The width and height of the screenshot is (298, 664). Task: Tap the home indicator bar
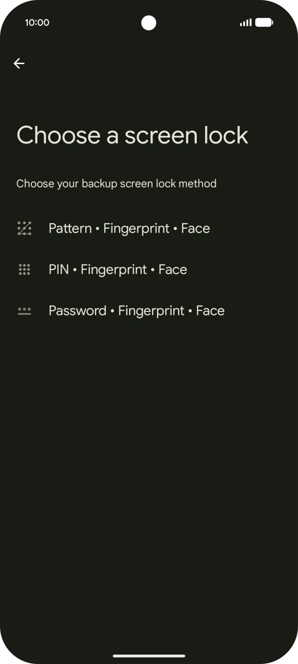coord(149,656)
